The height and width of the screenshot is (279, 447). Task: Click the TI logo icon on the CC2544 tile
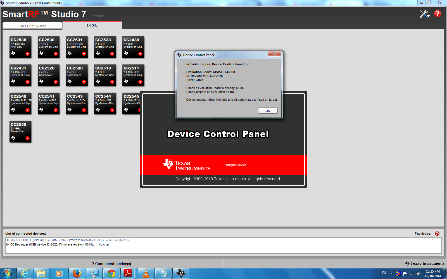point(98,110)
